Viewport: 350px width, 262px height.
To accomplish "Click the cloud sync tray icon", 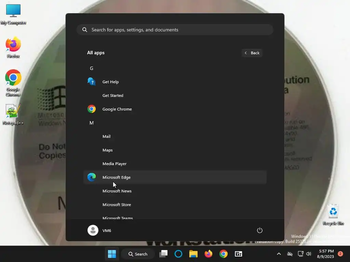I will click(x=290, y=254).
